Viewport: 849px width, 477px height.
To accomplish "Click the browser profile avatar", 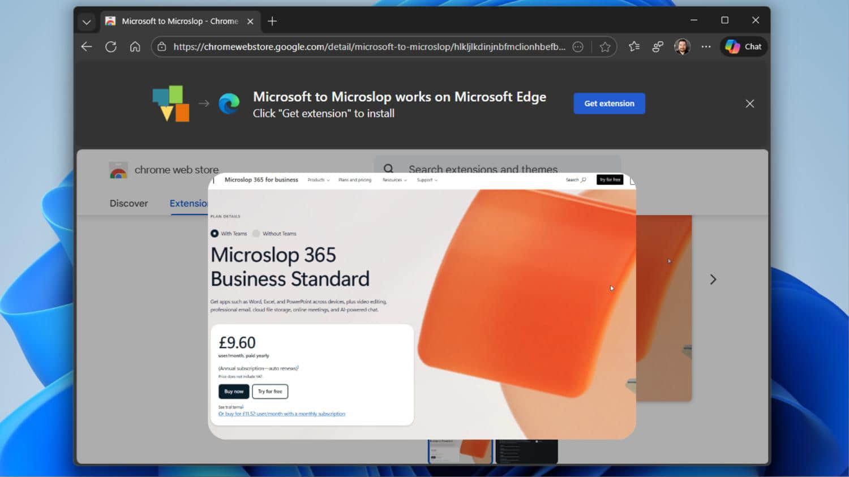I will pyautogui.click(x=682, y=46).
